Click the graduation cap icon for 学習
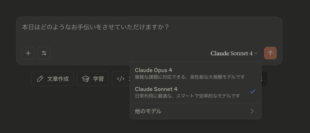Screen dimensions: 310x133 pyautogui.click(x=86, y=79)
